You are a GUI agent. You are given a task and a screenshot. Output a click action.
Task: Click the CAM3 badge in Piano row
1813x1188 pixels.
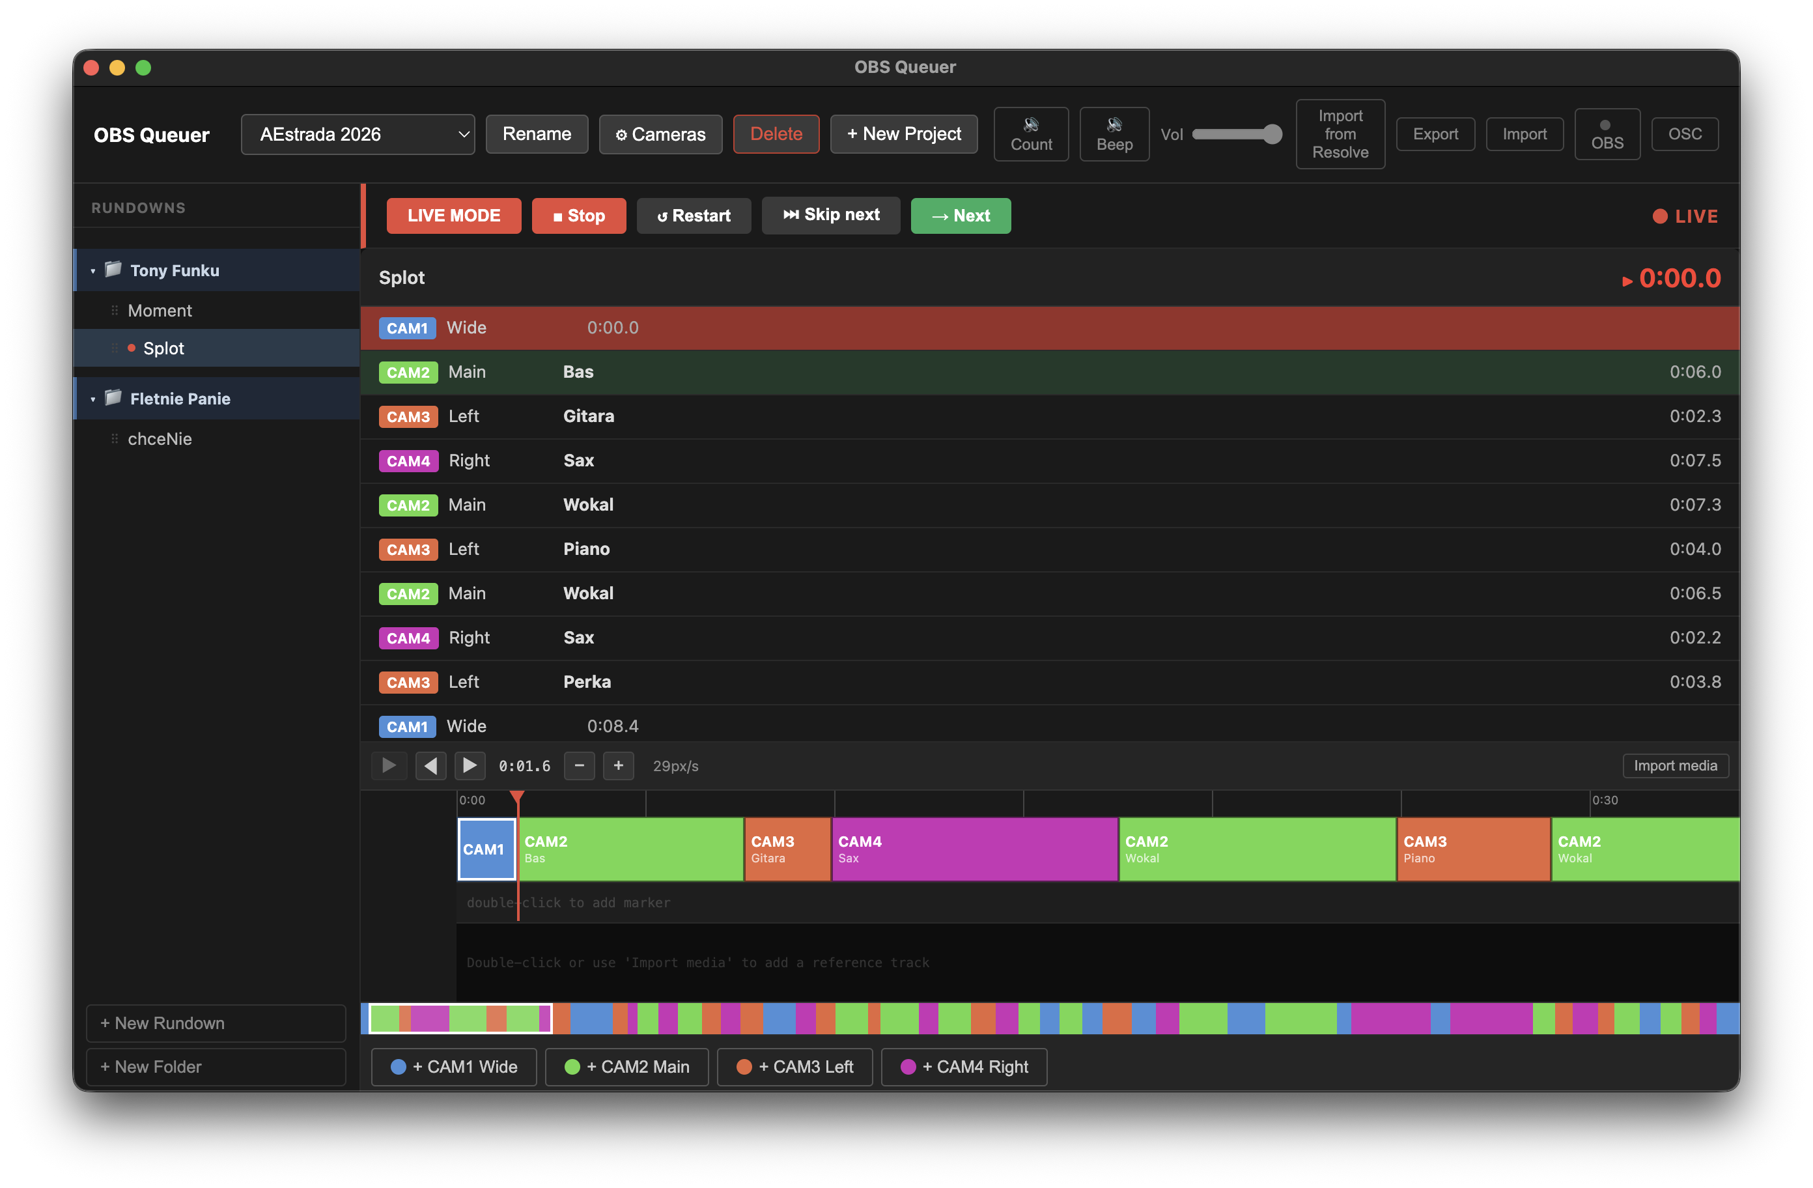[x=408, y=550]
